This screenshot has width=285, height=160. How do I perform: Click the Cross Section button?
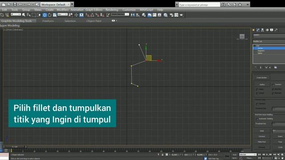click(262, 77)
